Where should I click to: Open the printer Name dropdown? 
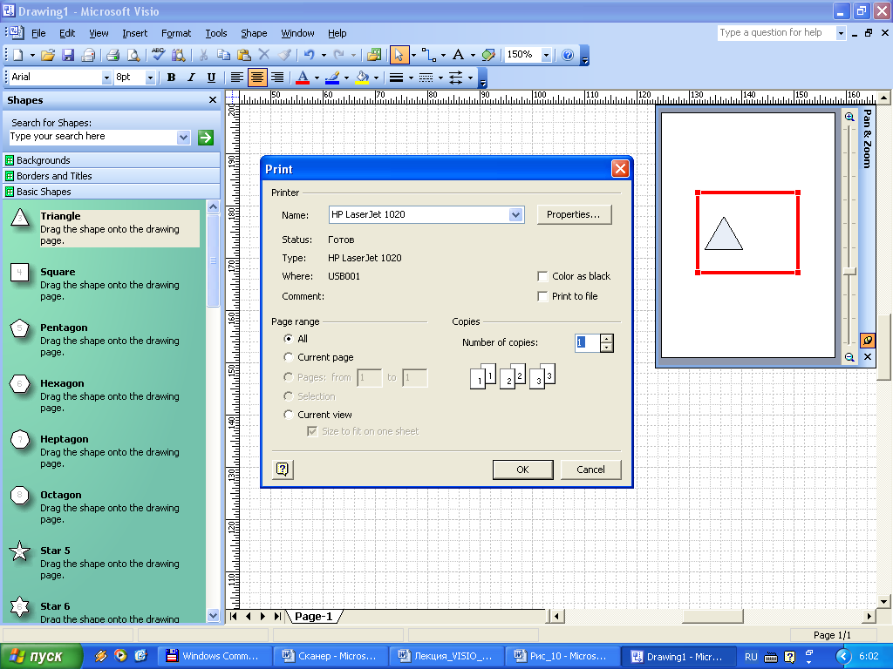pos(515,214)
